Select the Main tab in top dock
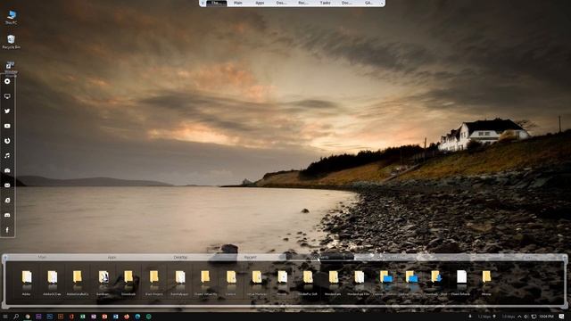571x321 pixels. pyautogui.click(x=238, y=3)
